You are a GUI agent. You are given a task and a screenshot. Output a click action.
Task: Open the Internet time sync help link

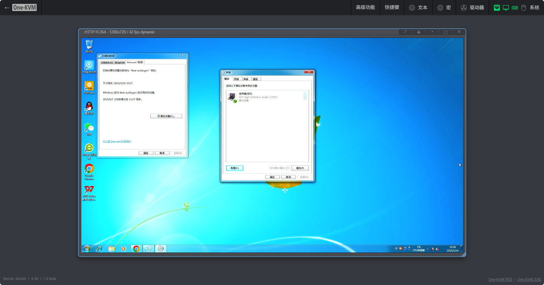tap(117, 142)
